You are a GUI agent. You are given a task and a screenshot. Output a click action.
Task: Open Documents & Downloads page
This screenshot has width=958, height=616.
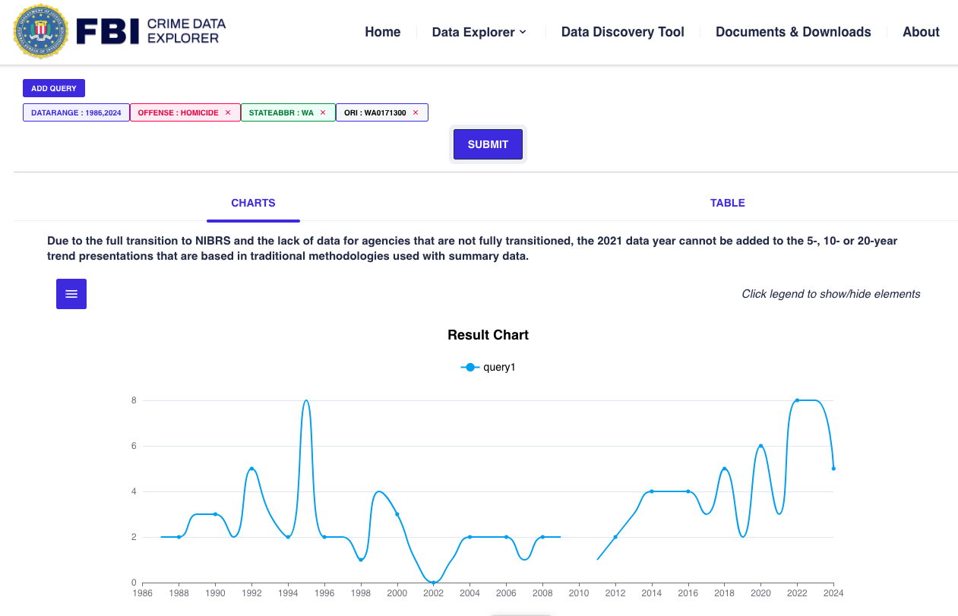coord(793,32)
